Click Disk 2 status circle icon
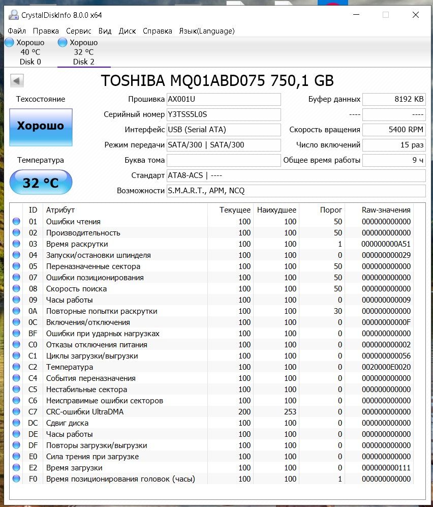The height and width of the screenshot is (507, 433). click(x=63, y=42)
